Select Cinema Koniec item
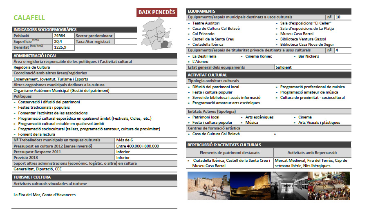Screen dimensions: 369x219 (x=258, y=56)
